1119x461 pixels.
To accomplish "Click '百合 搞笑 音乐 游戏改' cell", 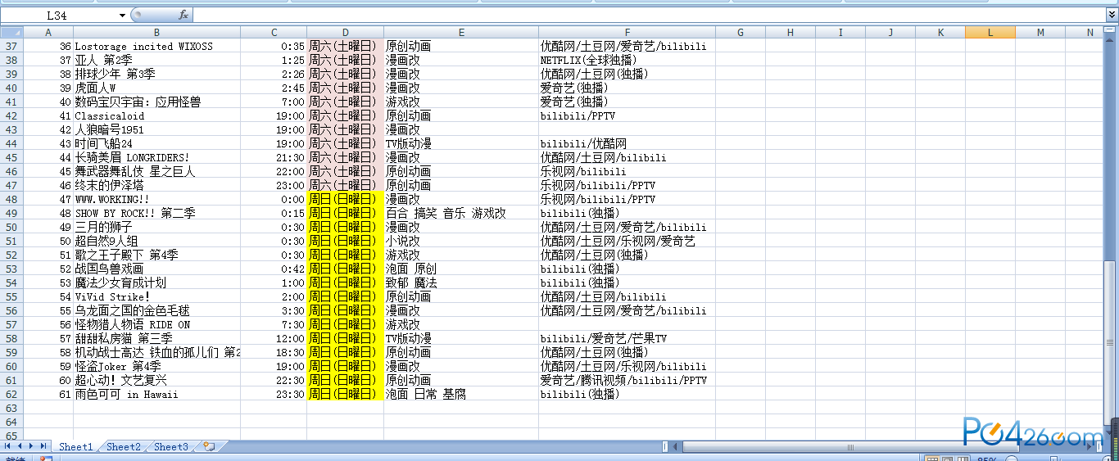I will (461, 213).
